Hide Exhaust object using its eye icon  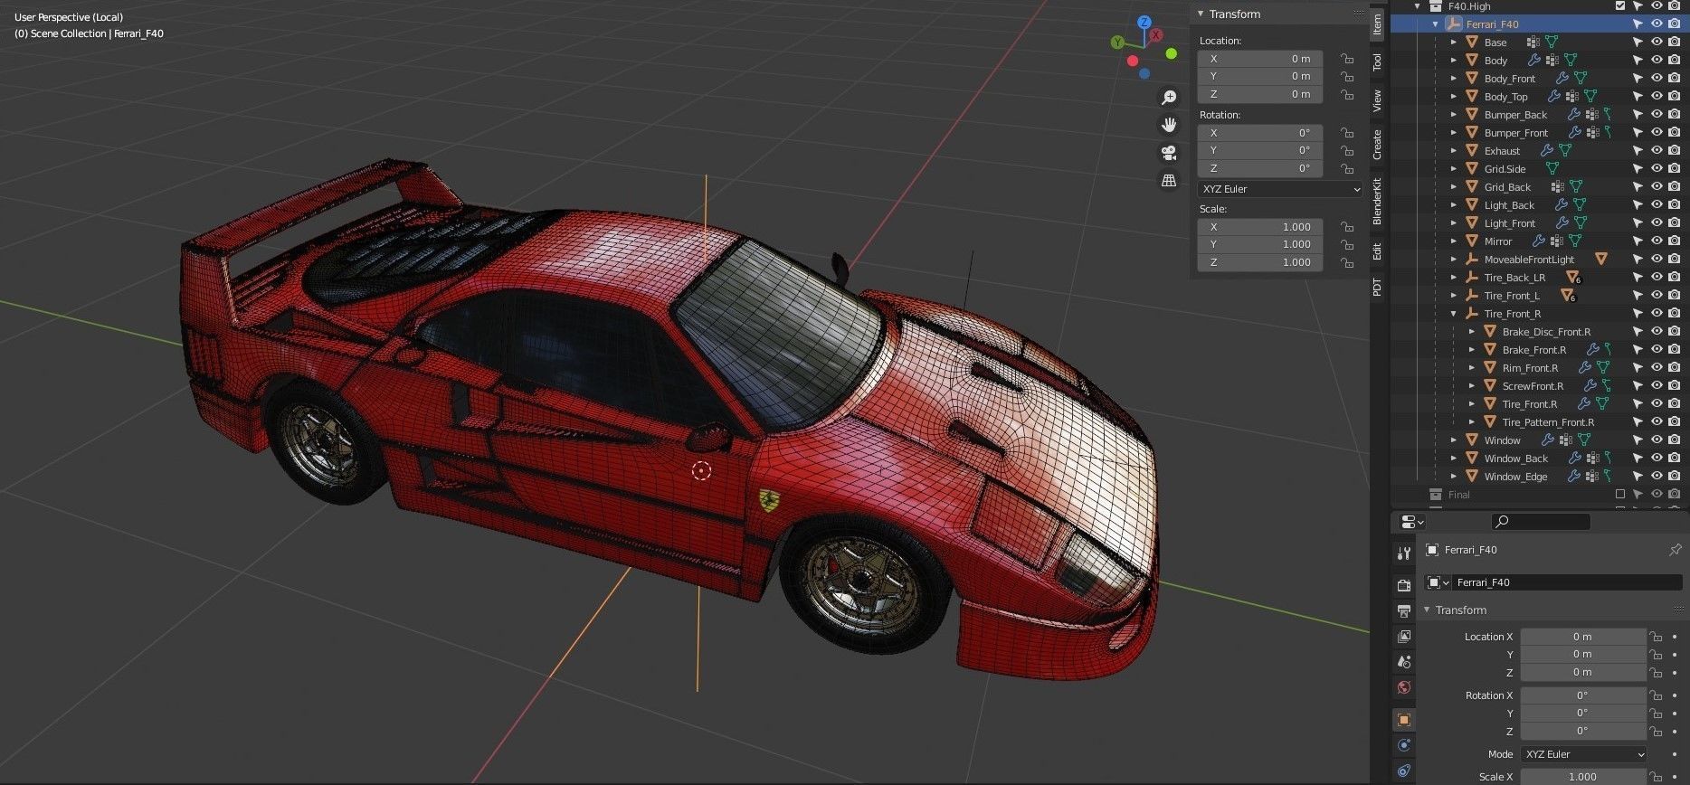tap(1657, 151)
